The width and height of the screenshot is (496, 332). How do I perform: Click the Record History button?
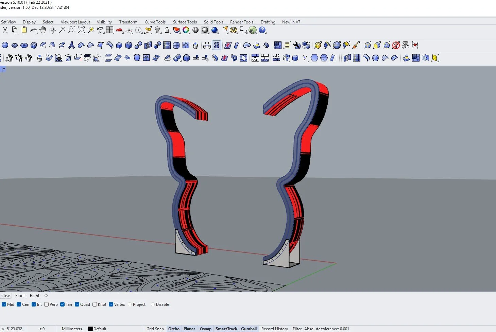pyautogui.click(x=274, y=329)
